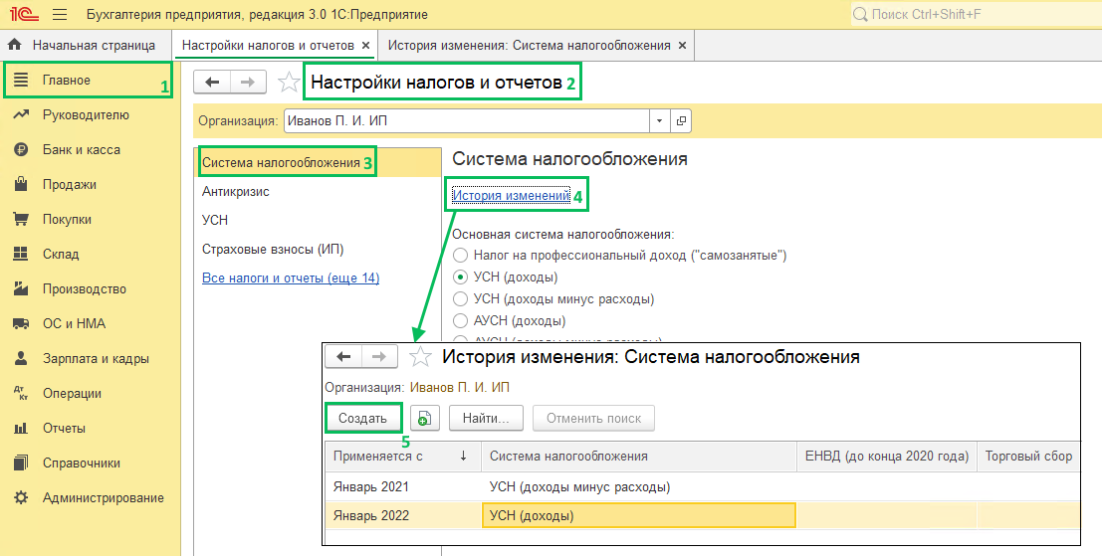Select УСН (доходы минус расходы) radio option

pyautogui.click(x=460, y=299)
